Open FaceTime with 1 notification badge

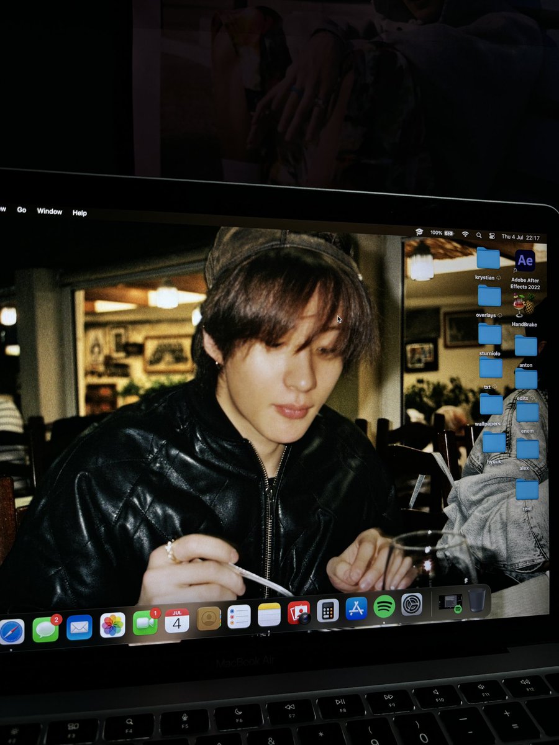(145, 623)
